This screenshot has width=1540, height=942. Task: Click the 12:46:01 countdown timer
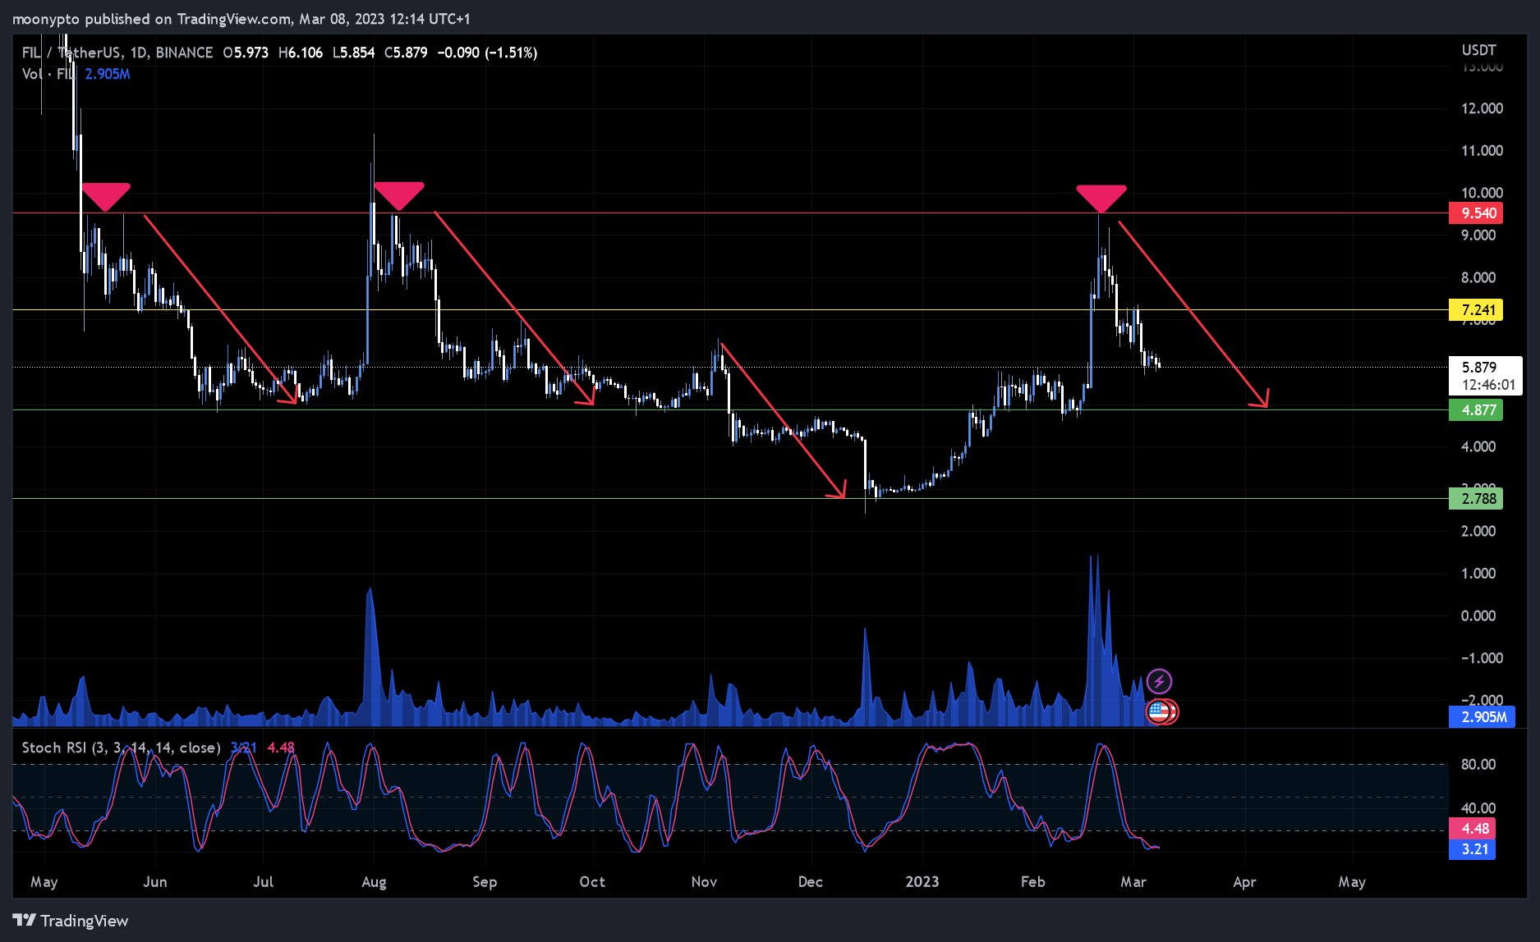pyautogui.click(x=1488, y=385)
